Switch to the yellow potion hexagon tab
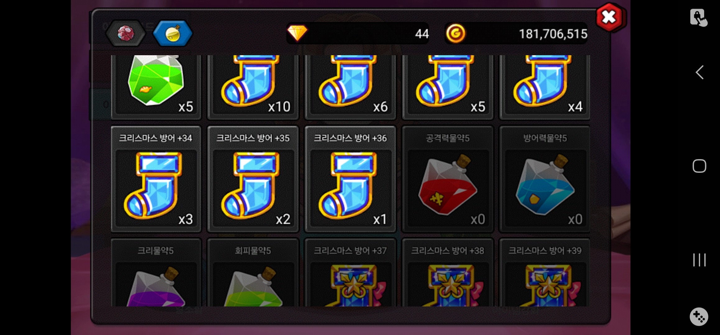The image size is (720, 335). point(173,33)
